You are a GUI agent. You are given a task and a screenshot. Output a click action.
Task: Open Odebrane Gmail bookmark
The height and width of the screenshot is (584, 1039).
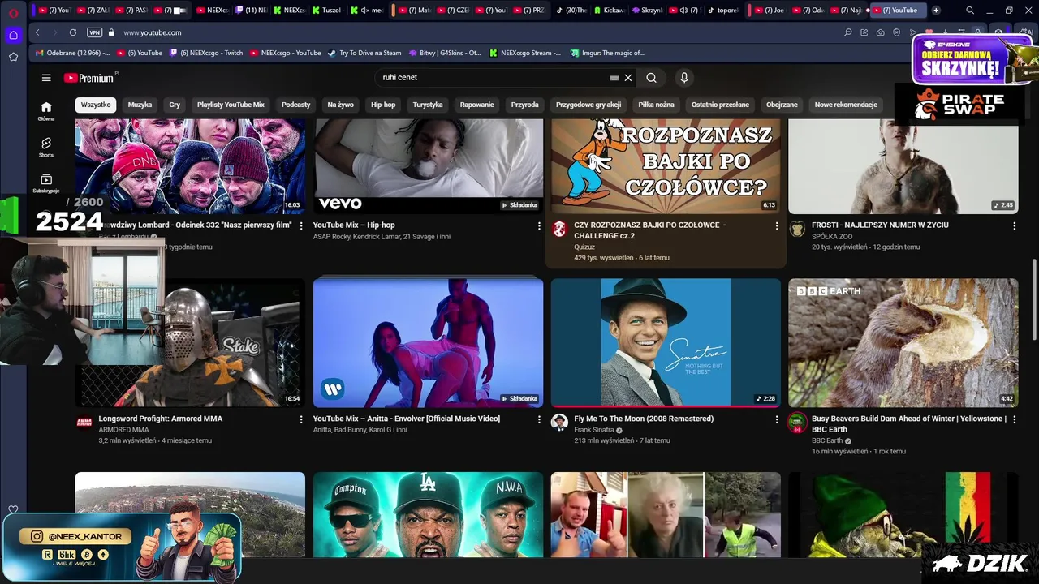tap(72, 53)
